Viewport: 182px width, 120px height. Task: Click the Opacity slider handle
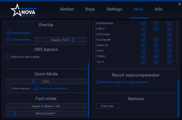(73, 40)
